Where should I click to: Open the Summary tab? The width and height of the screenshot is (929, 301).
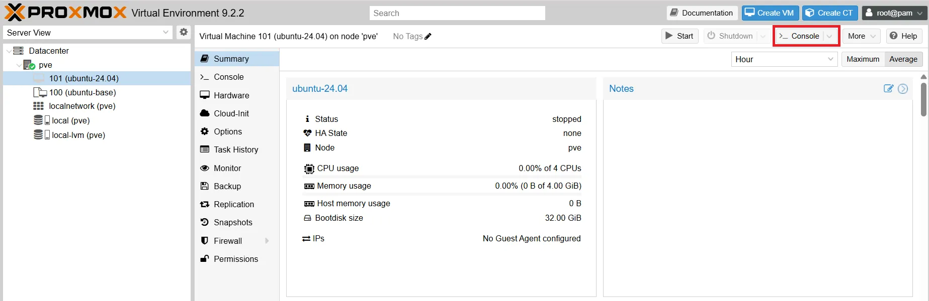[x=237, y=59]
